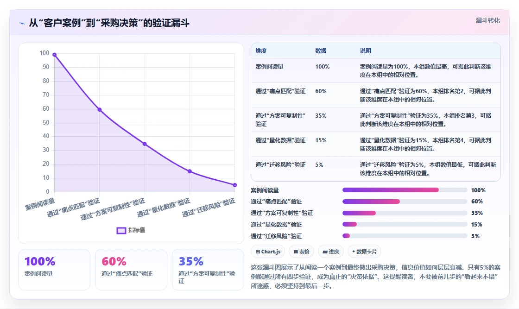This screenshot has width=519, height=309.
Task: Click the 案例阅读量 cell in the table
Action: coord(269,67)
